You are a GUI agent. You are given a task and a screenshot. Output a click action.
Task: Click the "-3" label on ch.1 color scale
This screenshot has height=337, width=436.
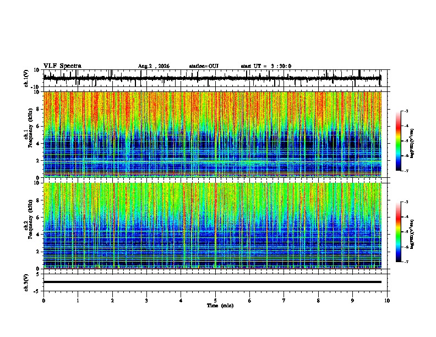point(406,111)
